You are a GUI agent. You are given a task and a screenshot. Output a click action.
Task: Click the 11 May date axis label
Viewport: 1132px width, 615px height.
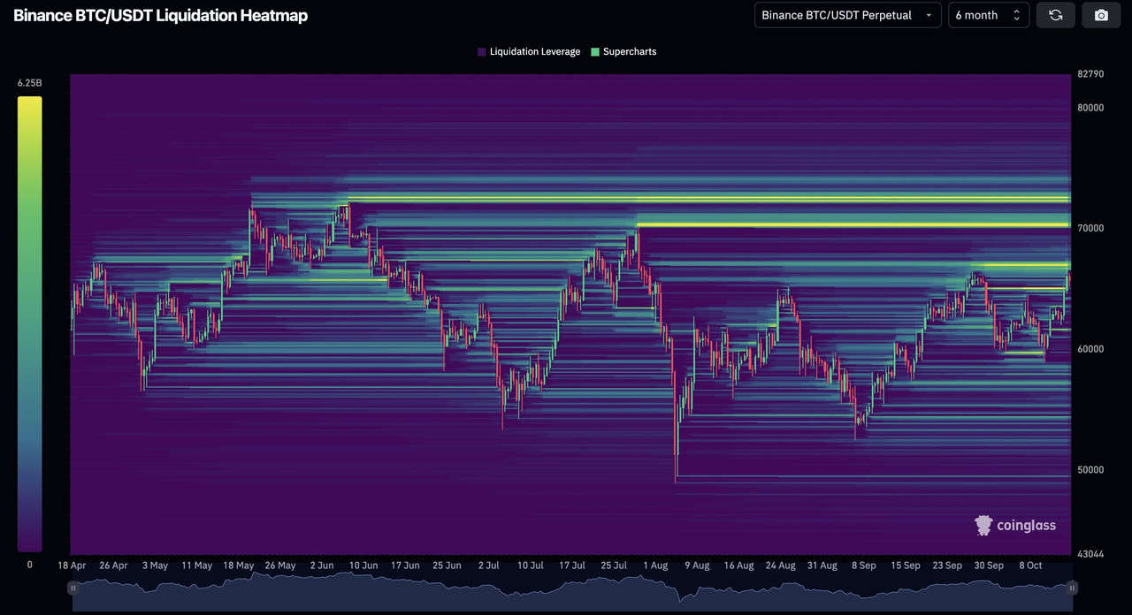196,566
